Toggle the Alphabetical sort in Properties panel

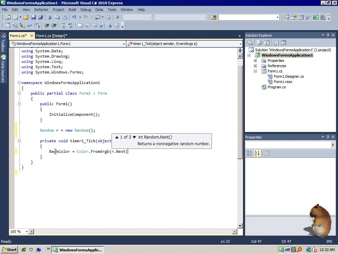click(x=257, y=153)
